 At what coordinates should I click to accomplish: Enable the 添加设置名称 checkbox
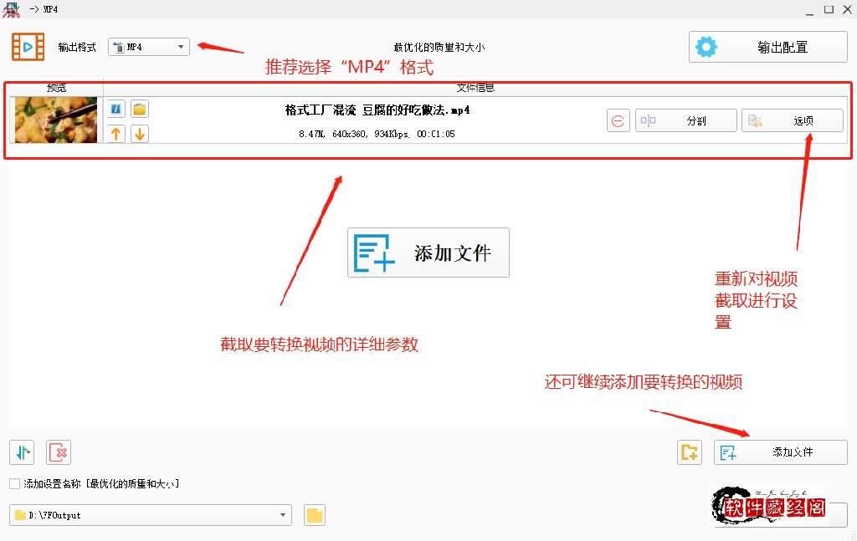[13, 483]
